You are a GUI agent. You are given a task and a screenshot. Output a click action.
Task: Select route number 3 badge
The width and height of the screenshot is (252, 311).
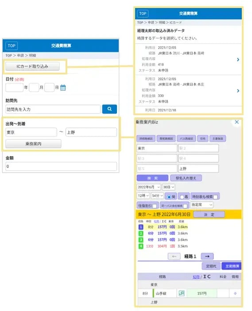141,240
